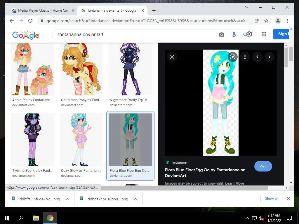Open the Learn More copyright link
The height and width of the screenshot is (224, 299).
tap(234, 183)
